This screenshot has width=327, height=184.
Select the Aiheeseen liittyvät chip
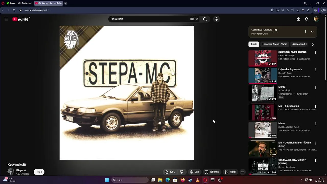point(300,44)
